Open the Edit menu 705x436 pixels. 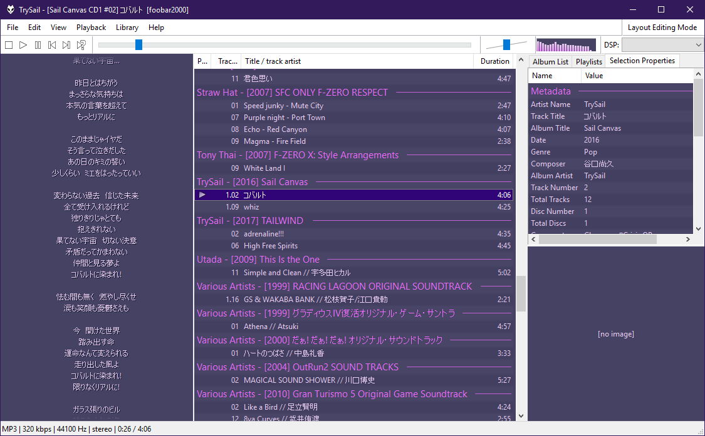[x=34, y=28]
